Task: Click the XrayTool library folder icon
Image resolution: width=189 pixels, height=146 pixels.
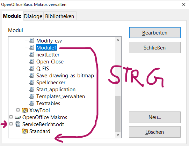Action: tap(25, 110)
